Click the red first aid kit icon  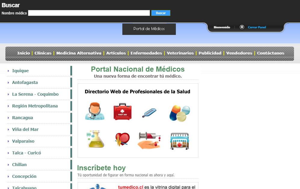(x=122, y=112)
